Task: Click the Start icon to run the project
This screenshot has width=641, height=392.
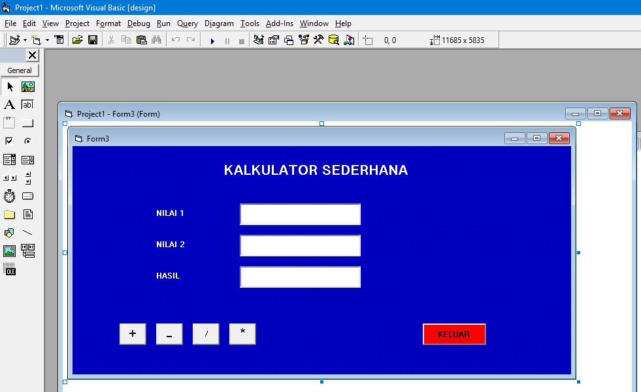Action: 212,40
